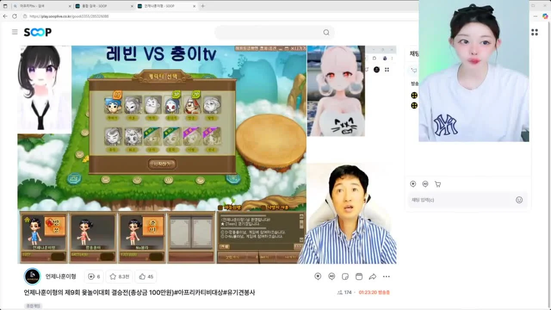Open the browser settings ellipsis menu
Screen dimensions: 551x310
coord(536,16)
